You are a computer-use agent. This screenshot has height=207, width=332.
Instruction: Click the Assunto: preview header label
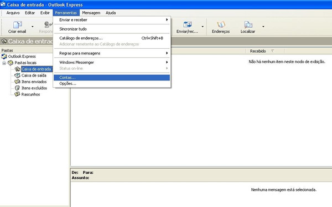pos(80,178)
